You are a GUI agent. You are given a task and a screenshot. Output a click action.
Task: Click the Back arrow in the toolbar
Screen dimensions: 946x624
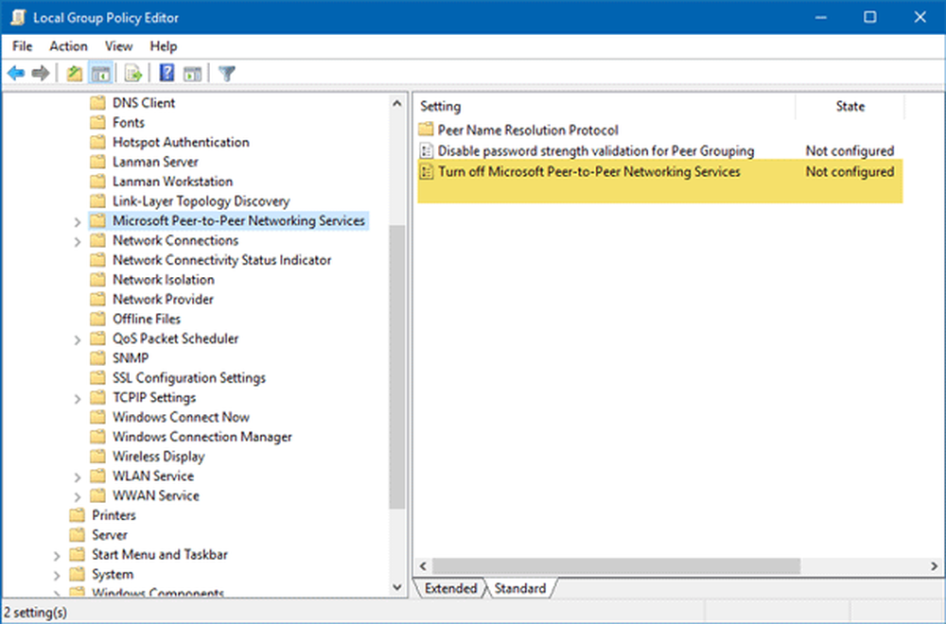pyautogui.click(x=16, y=74)
